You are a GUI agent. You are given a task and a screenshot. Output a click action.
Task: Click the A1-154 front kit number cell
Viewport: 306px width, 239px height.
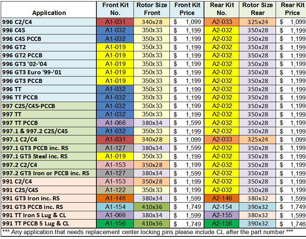pos(115,207)
